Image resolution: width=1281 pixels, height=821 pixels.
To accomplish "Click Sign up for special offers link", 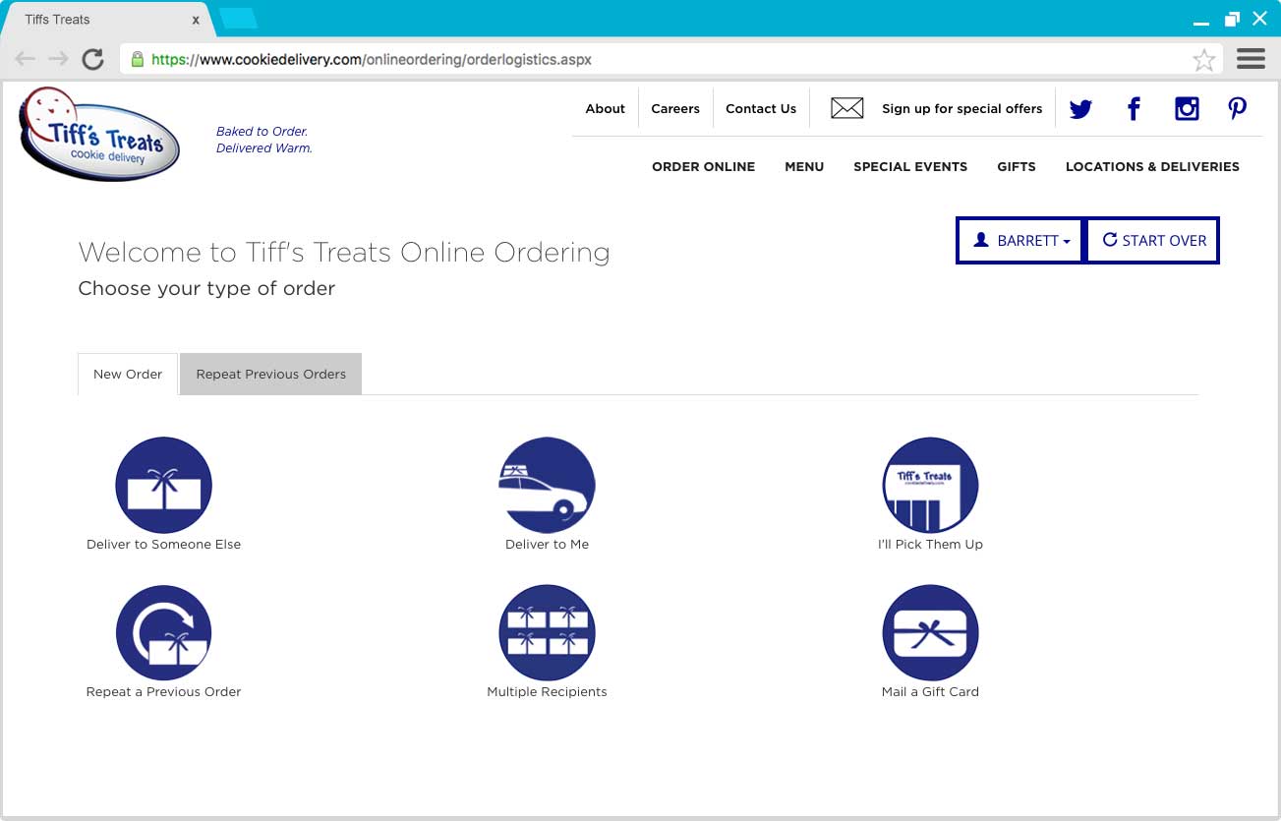I will [x=962, y=109].
